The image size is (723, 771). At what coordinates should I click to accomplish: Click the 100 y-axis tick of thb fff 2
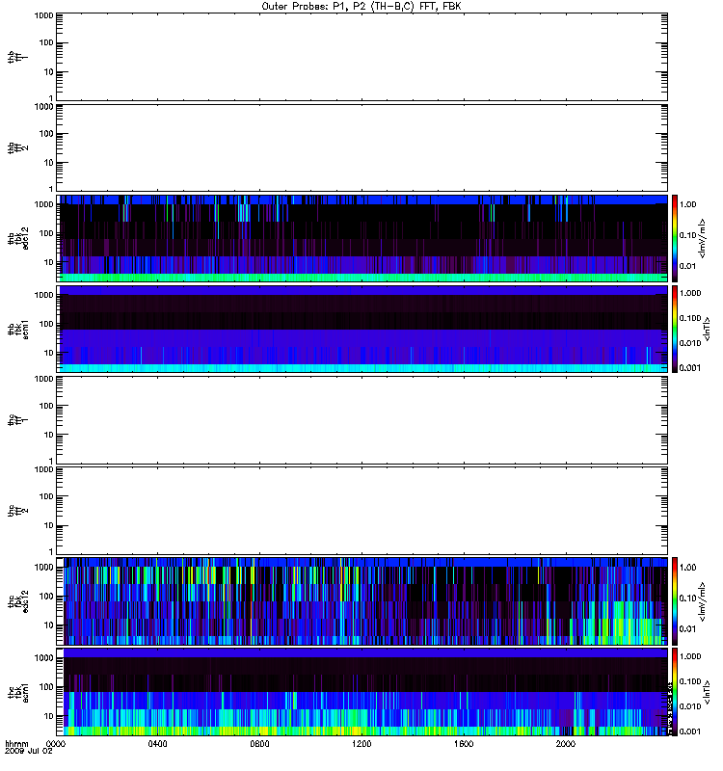(x=46, y=134)
